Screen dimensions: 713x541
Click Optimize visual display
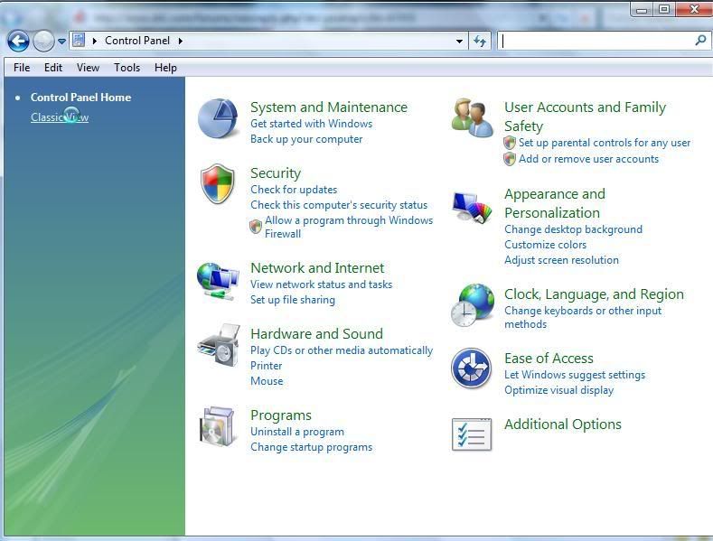(558, 390)
